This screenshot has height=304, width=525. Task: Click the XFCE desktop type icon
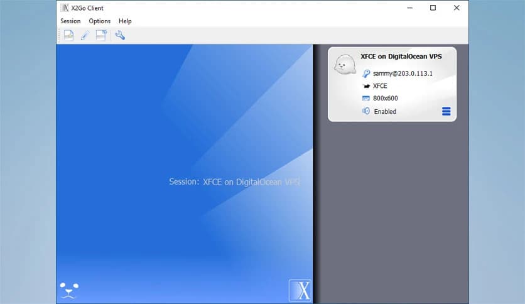click(366, 86)
